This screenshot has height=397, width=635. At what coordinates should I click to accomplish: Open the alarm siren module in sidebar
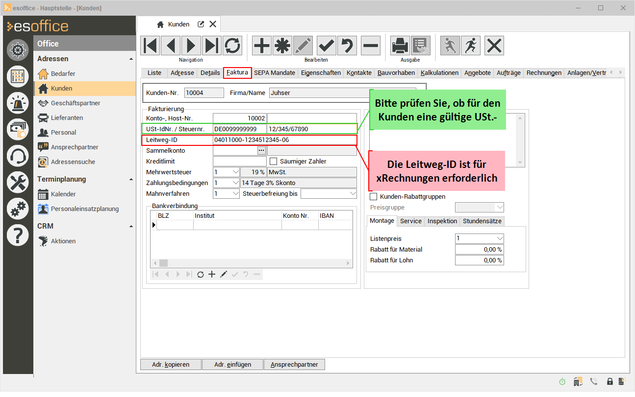pyautogui.click(x=18, y=103)
